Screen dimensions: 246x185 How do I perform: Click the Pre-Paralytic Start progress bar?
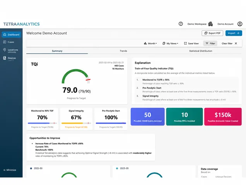point(111,123)
